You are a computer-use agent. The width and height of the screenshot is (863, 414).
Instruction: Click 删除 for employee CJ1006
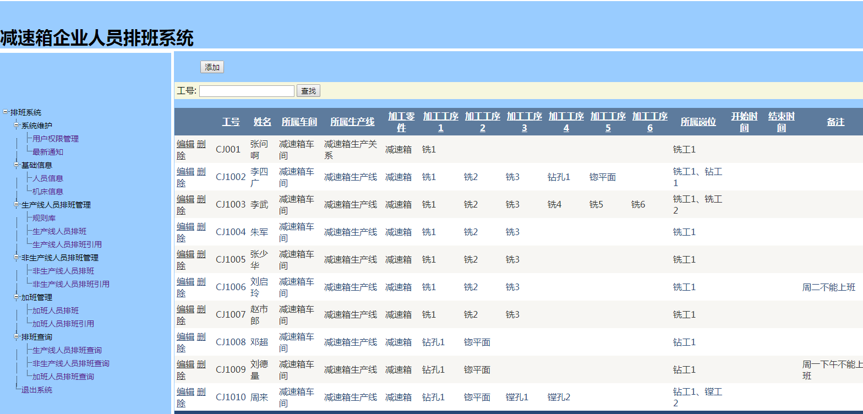201,282
